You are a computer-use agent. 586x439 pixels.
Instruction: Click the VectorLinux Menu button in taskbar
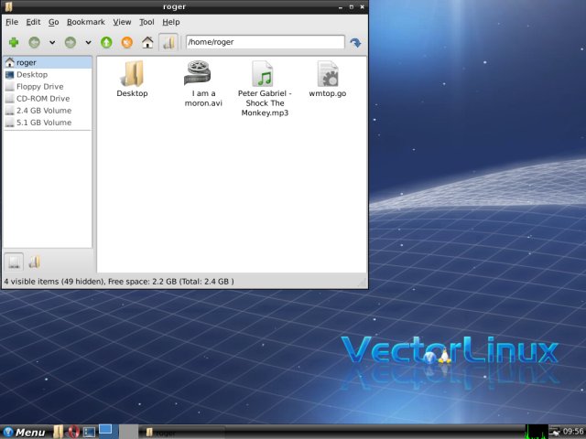point(25,432)
